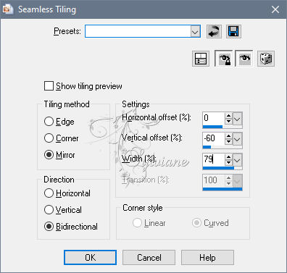
Task: Increase Width value with up spinner
Action: (x=228, y=156)
